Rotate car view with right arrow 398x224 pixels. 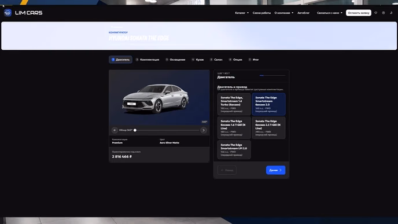click(203, 130)
